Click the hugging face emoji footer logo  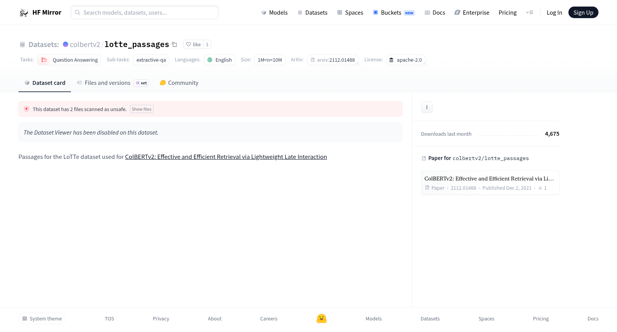pyautogui.click(x=322, y=319)
